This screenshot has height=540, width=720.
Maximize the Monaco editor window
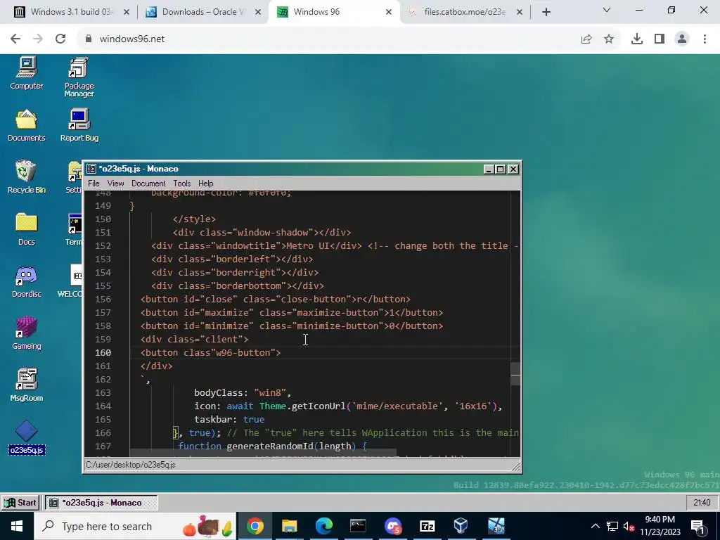point(501,169)
